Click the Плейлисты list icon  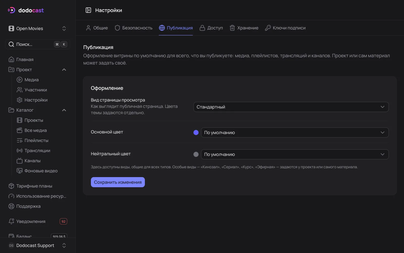coord(19,140)
